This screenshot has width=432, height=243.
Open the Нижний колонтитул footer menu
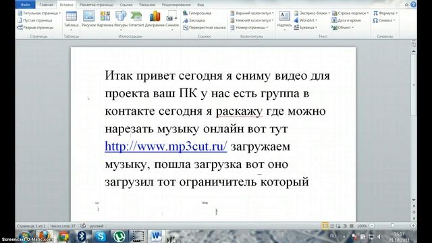click(x=252, y=20)
